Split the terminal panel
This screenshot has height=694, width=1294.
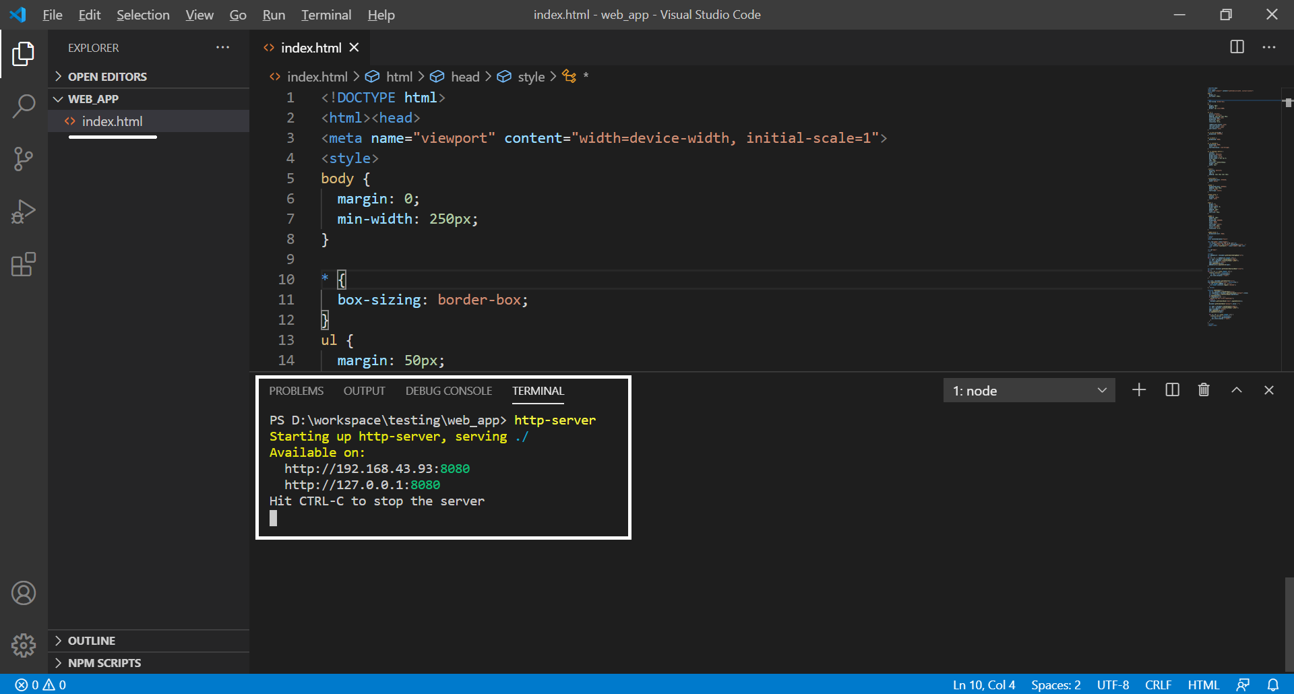[x=1172, y=390]
